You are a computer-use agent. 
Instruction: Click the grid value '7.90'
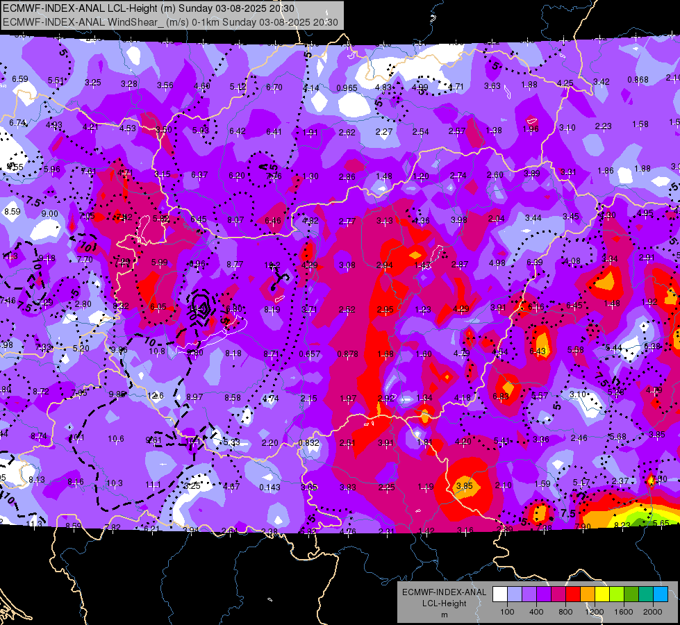click(x=583, y=526)
